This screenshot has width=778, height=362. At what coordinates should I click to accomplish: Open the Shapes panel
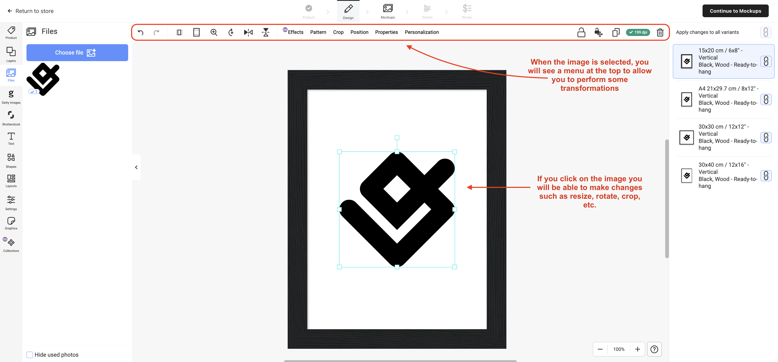[x=11, y=160]
